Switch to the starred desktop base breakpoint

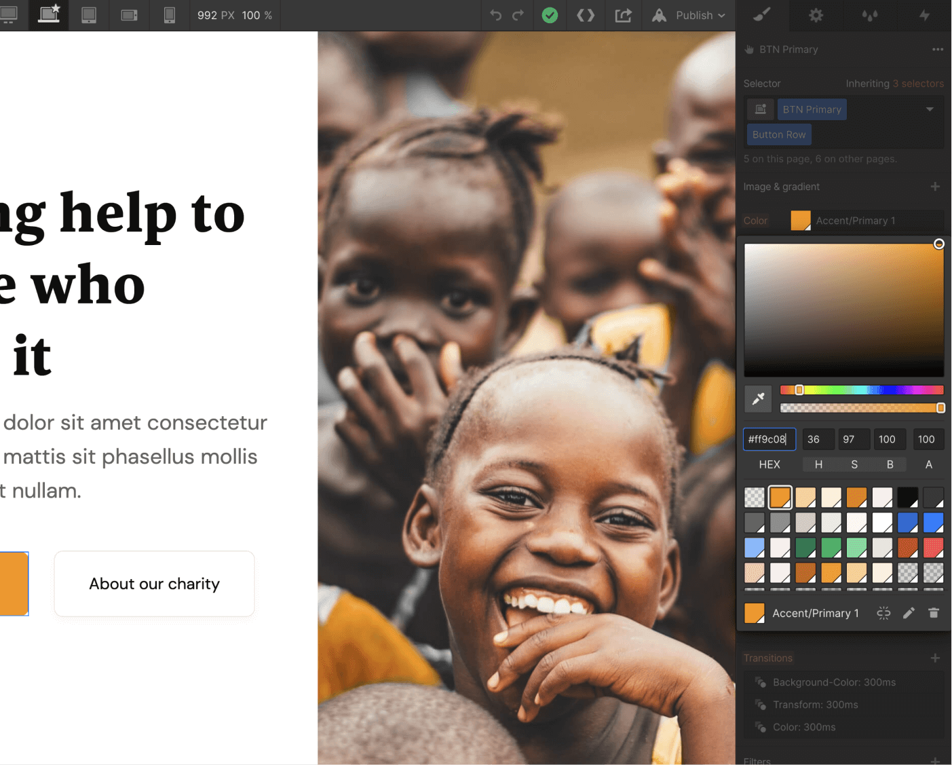pos(49,14)
